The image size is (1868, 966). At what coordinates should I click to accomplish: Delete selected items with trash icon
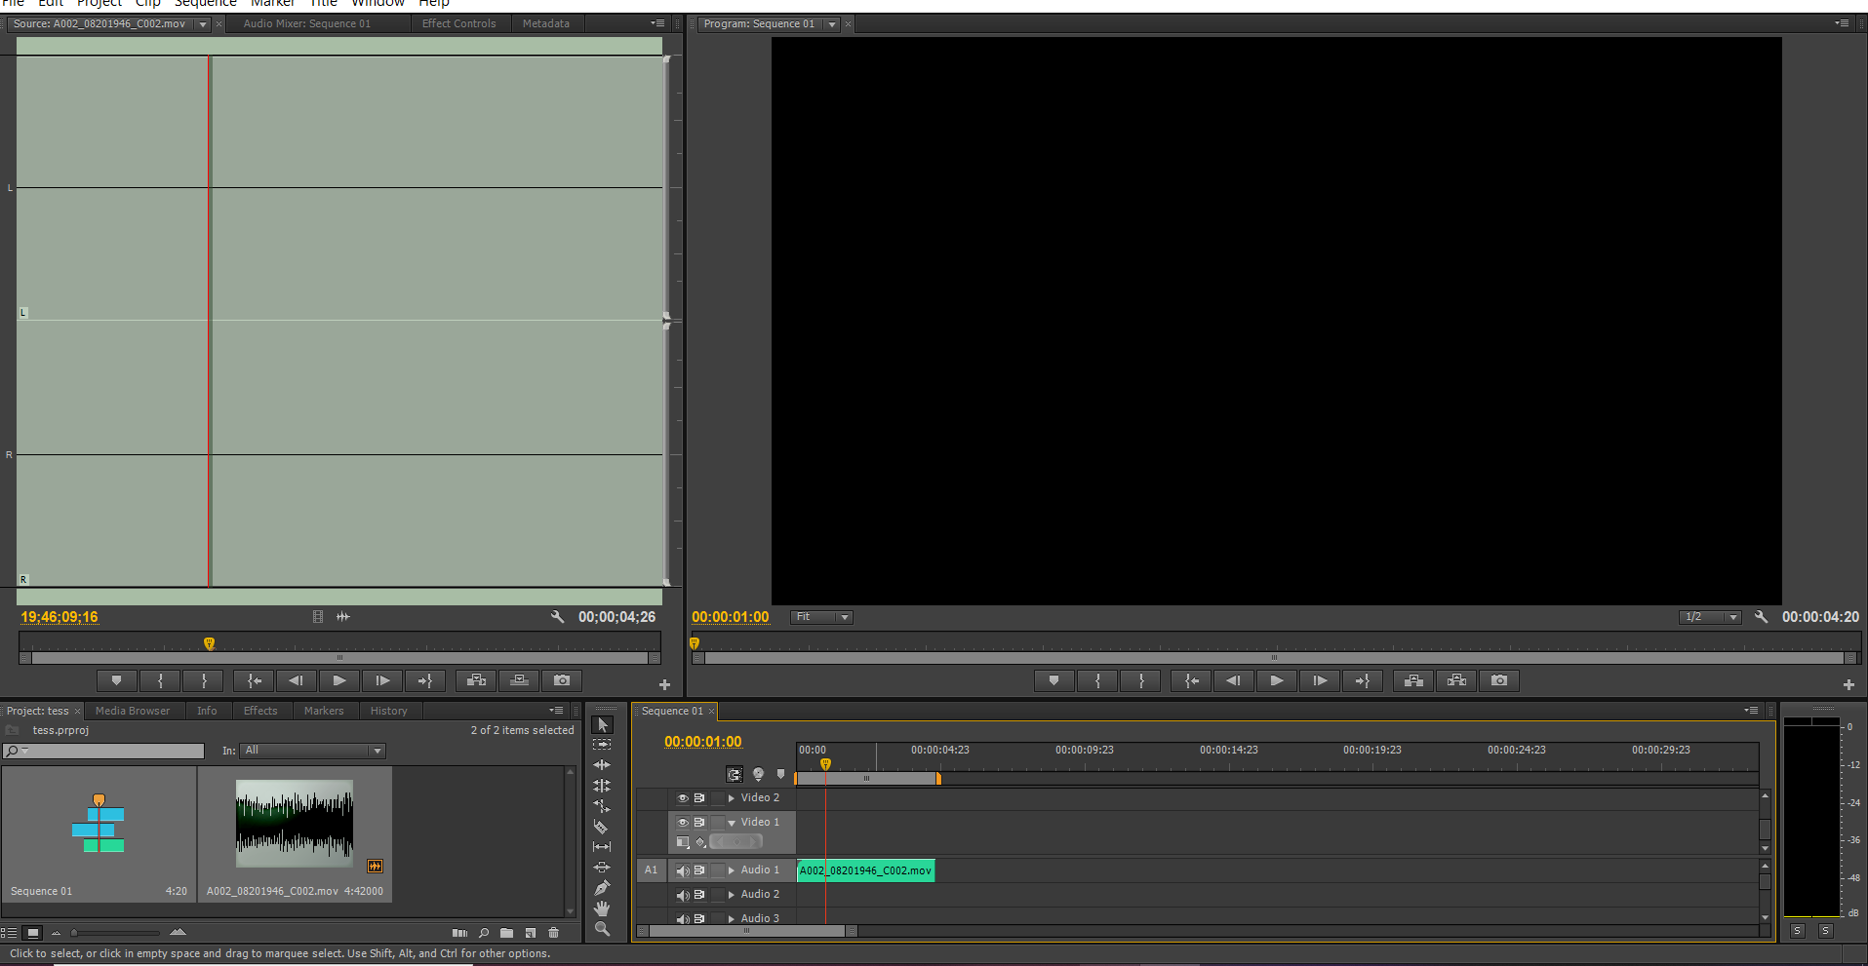[553, 933]
